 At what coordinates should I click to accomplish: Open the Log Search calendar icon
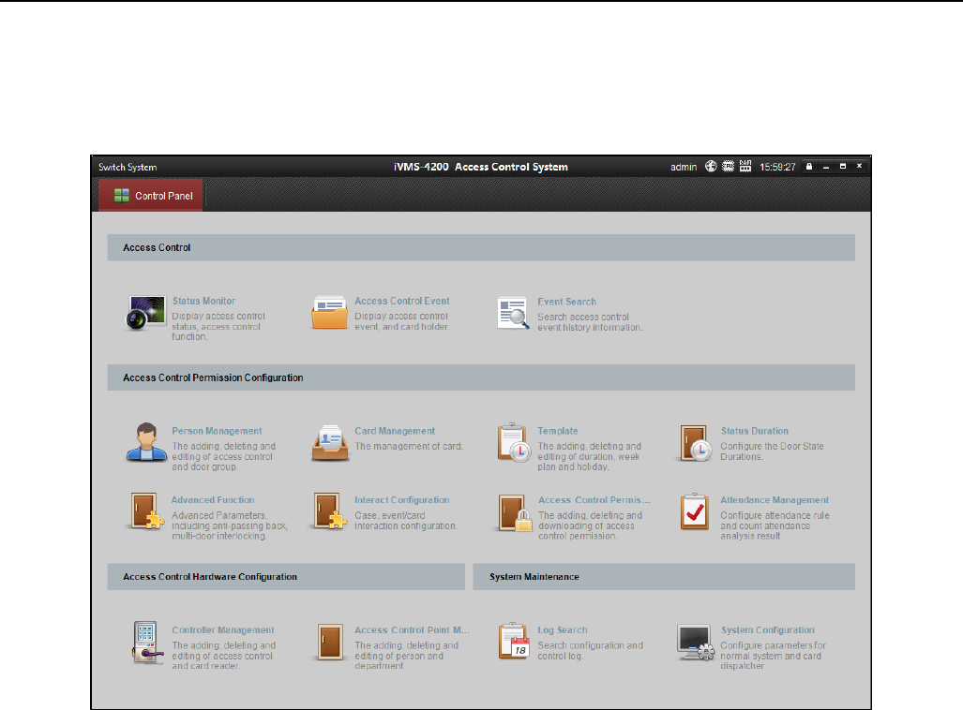514,642
